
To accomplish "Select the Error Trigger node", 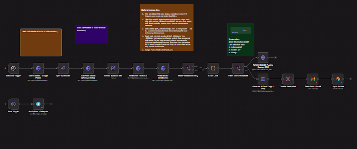I will 13,104.
